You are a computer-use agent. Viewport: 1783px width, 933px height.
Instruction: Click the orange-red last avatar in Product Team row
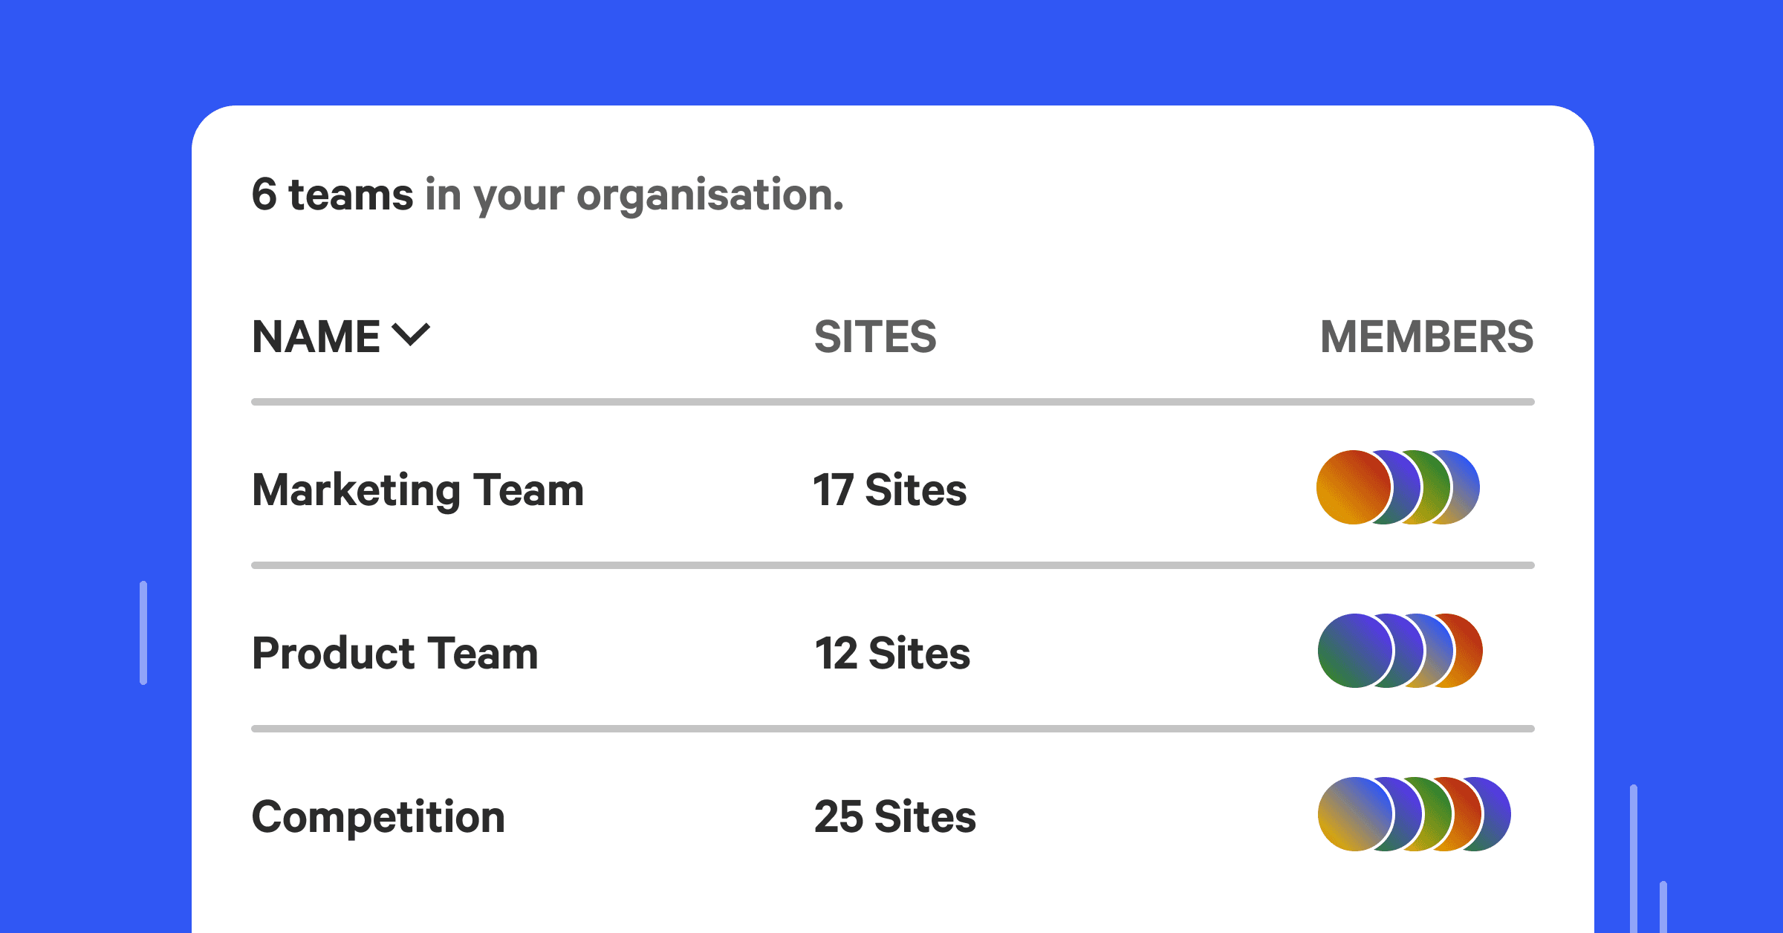pos(1469,651)
